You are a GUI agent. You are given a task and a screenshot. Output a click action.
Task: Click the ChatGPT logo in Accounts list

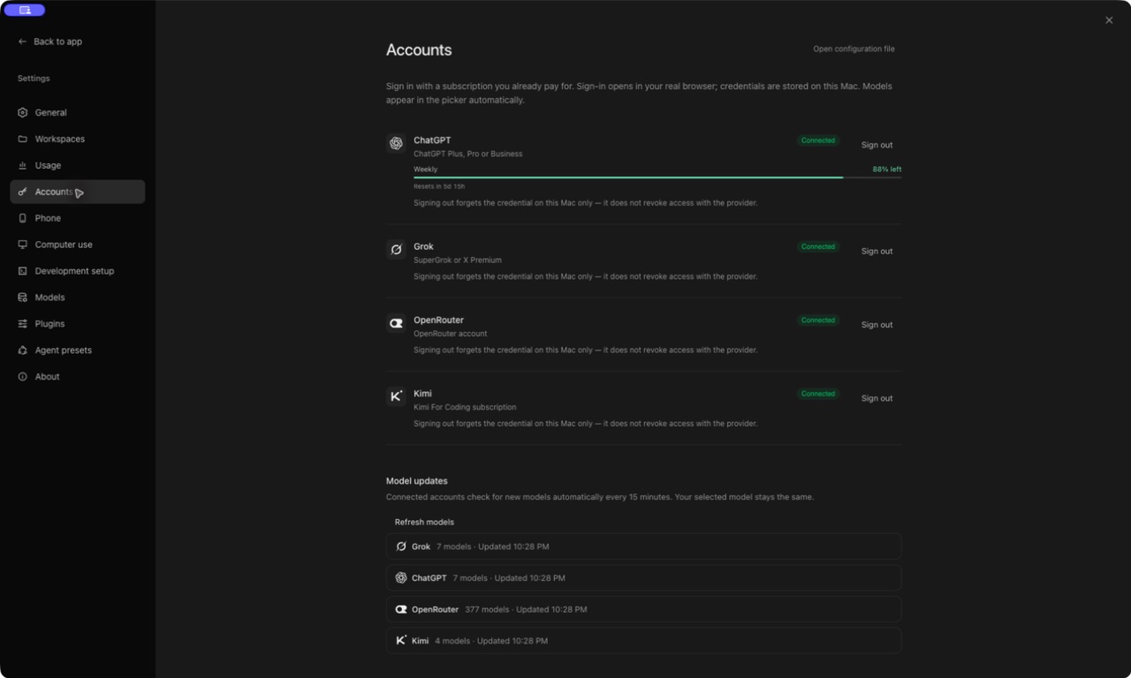(x=396, y=143)
